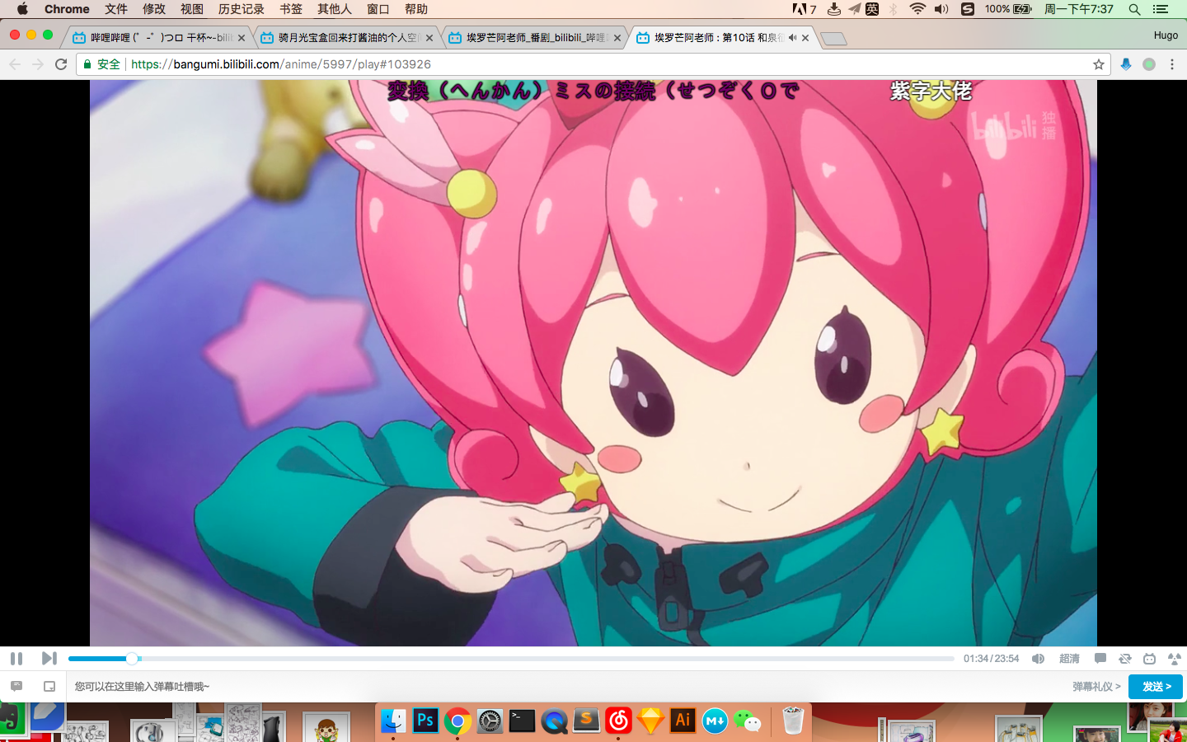Open the 修改 menu
The width and height of the screenshot is (1187, 742).
[154, 9]
